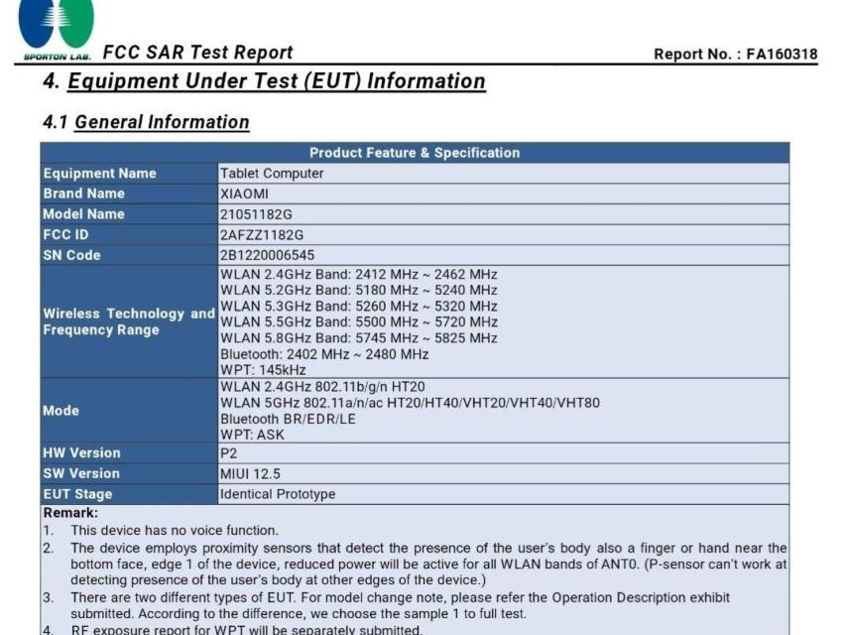Screen dimensions: 847x635
Task: Select the Identical Prototype EUT stage value
Action: point(277,494)
